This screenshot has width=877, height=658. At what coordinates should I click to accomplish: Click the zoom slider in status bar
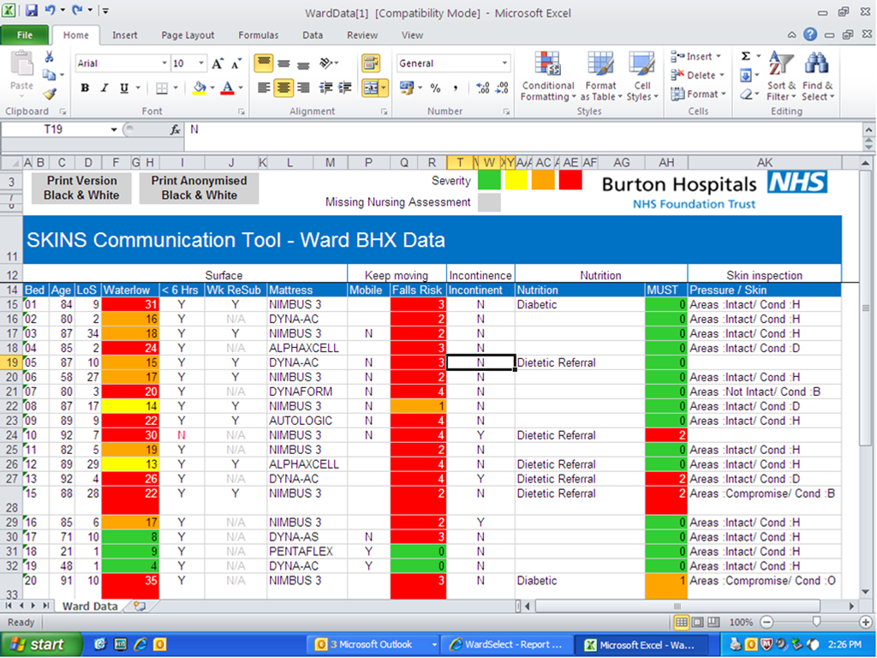tap(816, 622)
